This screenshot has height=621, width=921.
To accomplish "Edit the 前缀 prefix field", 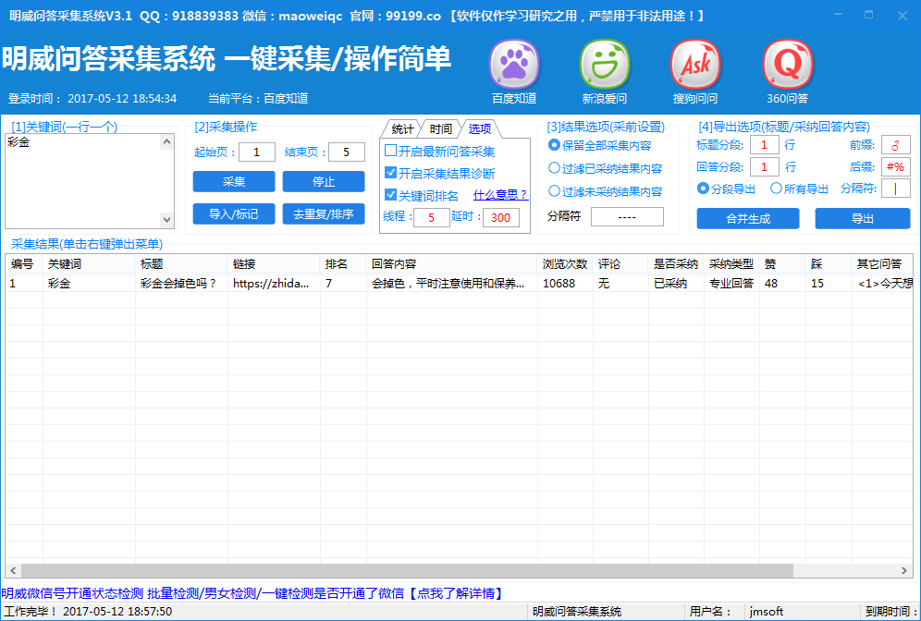I will [896, 145].
